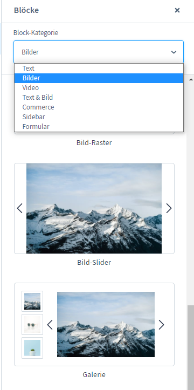Close the Blöcke panel with X
The width and height of the screenshot is (194, 390).
click(x=177, y=10)
